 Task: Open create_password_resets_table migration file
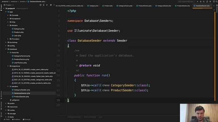tap(35, 73)
